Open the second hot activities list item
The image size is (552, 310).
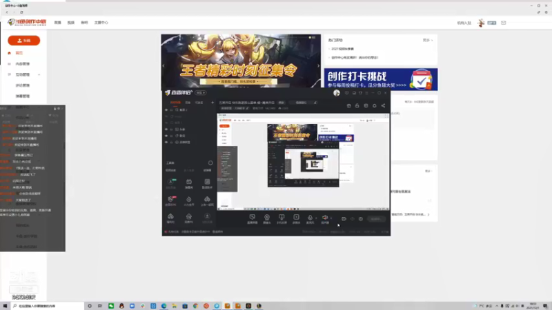coord(354,57)
